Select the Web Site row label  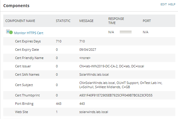click(x=22, y=112)
